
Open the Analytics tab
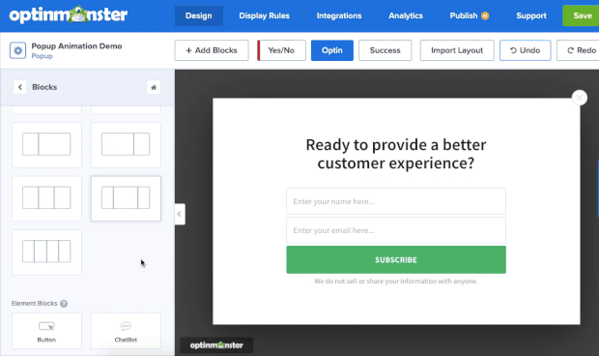point(406,15)
